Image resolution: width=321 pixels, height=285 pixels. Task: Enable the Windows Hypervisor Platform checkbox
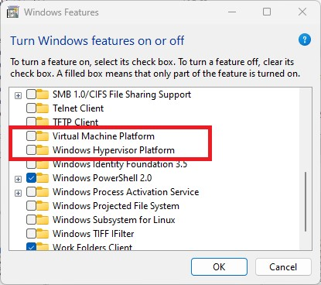(x=31, y=150)
